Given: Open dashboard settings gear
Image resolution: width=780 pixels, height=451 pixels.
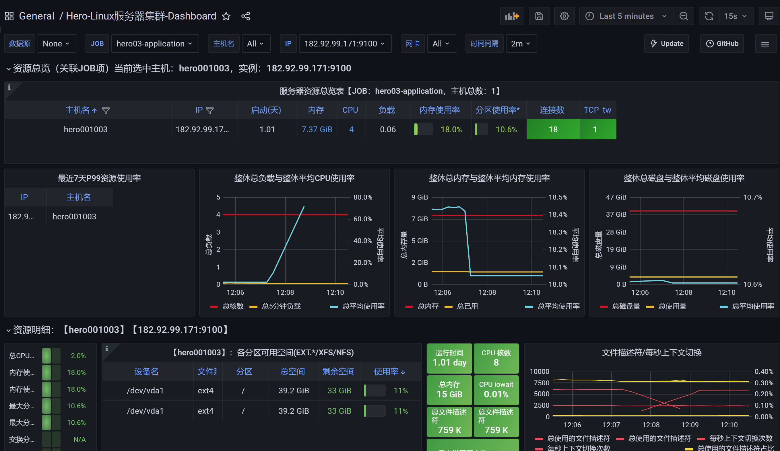Looking at the screenshot, I should pos(564,16).
